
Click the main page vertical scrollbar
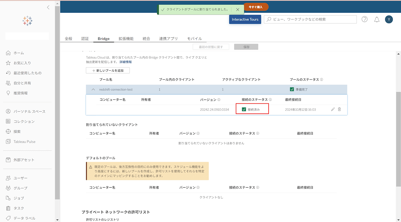click(398, 139)
